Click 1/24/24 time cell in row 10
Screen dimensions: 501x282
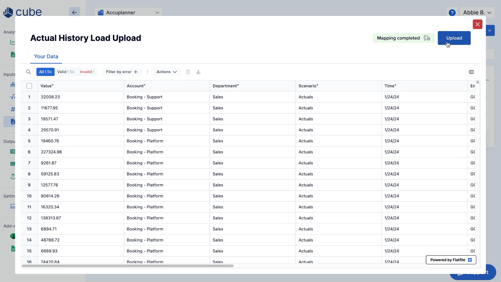pos(424,196)
